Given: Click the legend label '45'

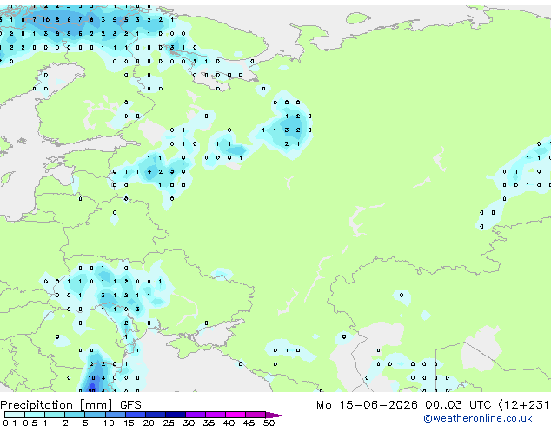Looking at the screenshot, I should point(249,423).
